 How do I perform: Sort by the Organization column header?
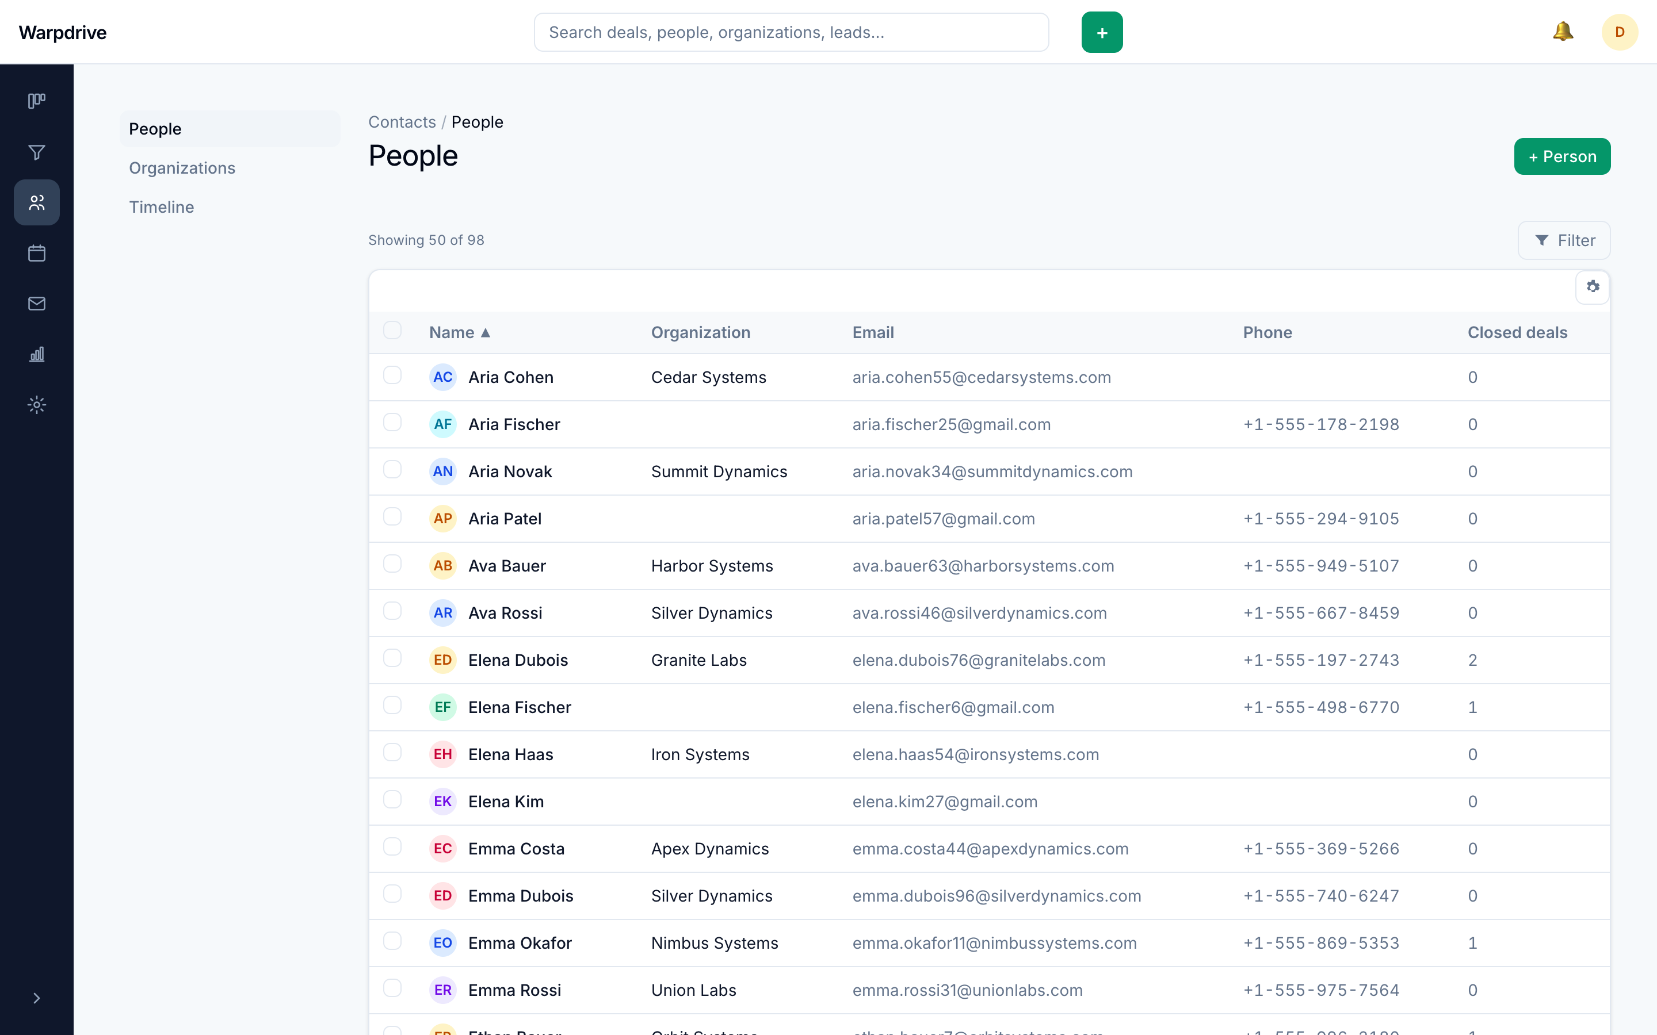(700, 333)
